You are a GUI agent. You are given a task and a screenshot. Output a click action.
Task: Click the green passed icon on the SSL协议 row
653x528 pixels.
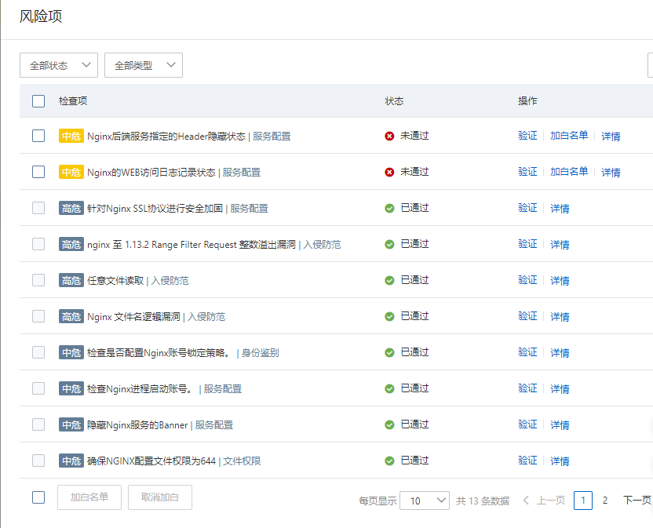389,208
